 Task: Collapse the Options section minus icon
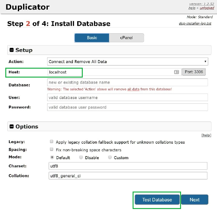click(x=12, y=126)
